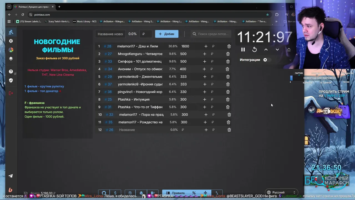This screenshot has width=355, height=200.
Task: Add amount to melamori17 - Дэш и Лили lot
Action: coord(206,46)
